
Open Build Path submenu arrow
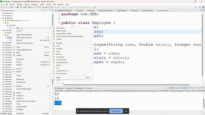click(50, 59)
